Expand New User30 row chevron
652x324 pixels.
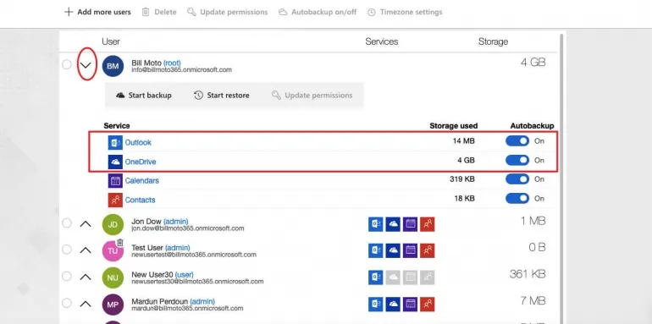[x=86, y=277]
